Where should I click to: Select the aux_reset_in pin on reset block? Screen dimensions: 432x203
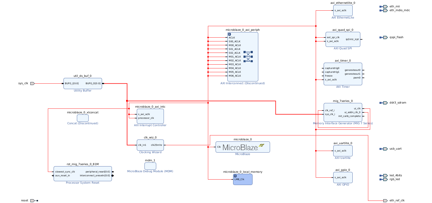tap(63, 176)
